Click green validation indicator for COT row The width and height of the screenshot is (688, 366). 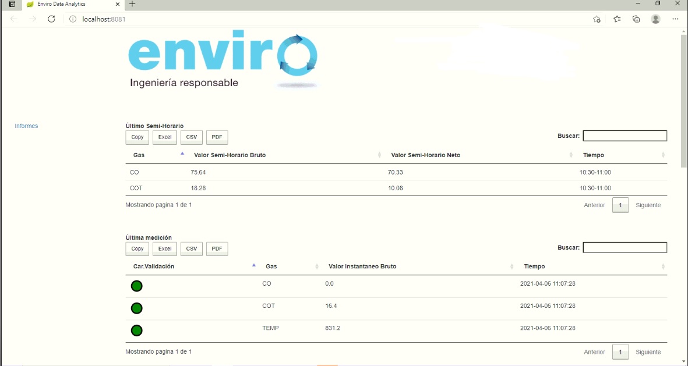pyautogui.click(x=136, y=308)
